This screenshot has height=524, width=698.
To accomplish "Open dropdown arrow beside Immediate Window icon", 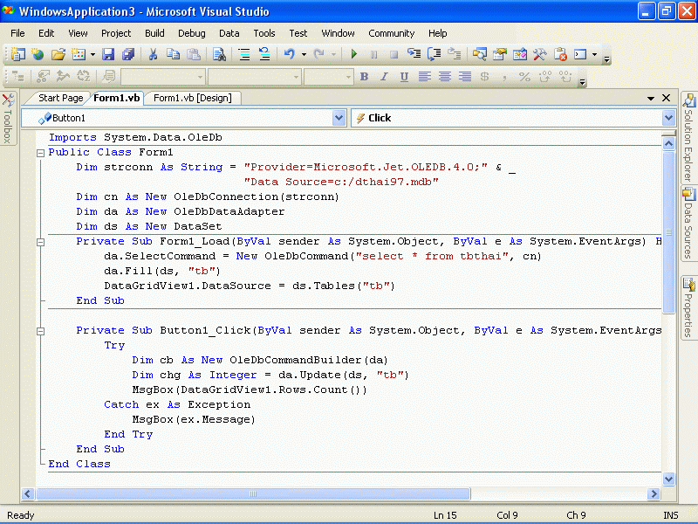I will (x=595, y=54).
